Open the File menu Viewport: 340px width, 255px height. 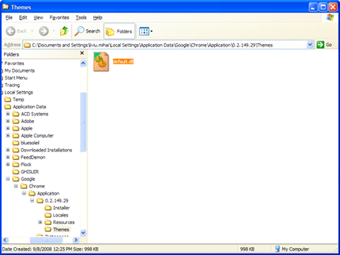pos(9,18)
